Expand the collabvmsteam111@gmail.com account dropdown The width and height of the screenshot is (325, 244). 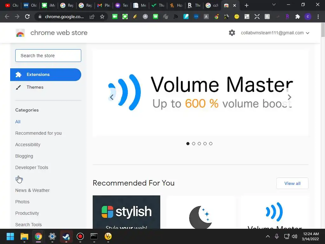(275, 33)
